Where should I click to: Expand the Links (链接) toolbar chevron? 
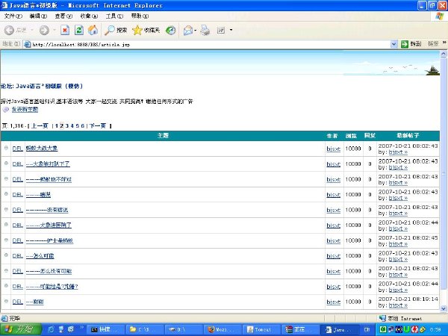coord(444,43)
